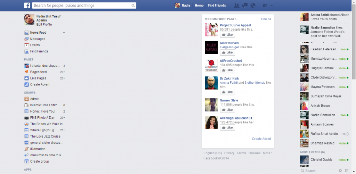Open the Privacy footer link

click(x=229, y=153)
